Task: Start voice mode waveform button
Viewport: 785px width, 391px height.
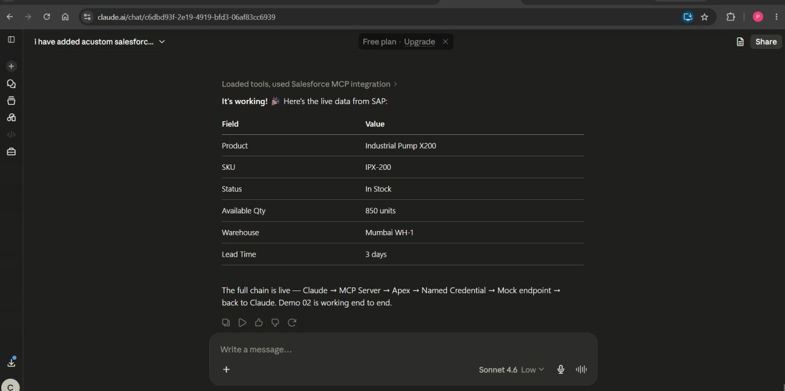Action: point(581,369)
